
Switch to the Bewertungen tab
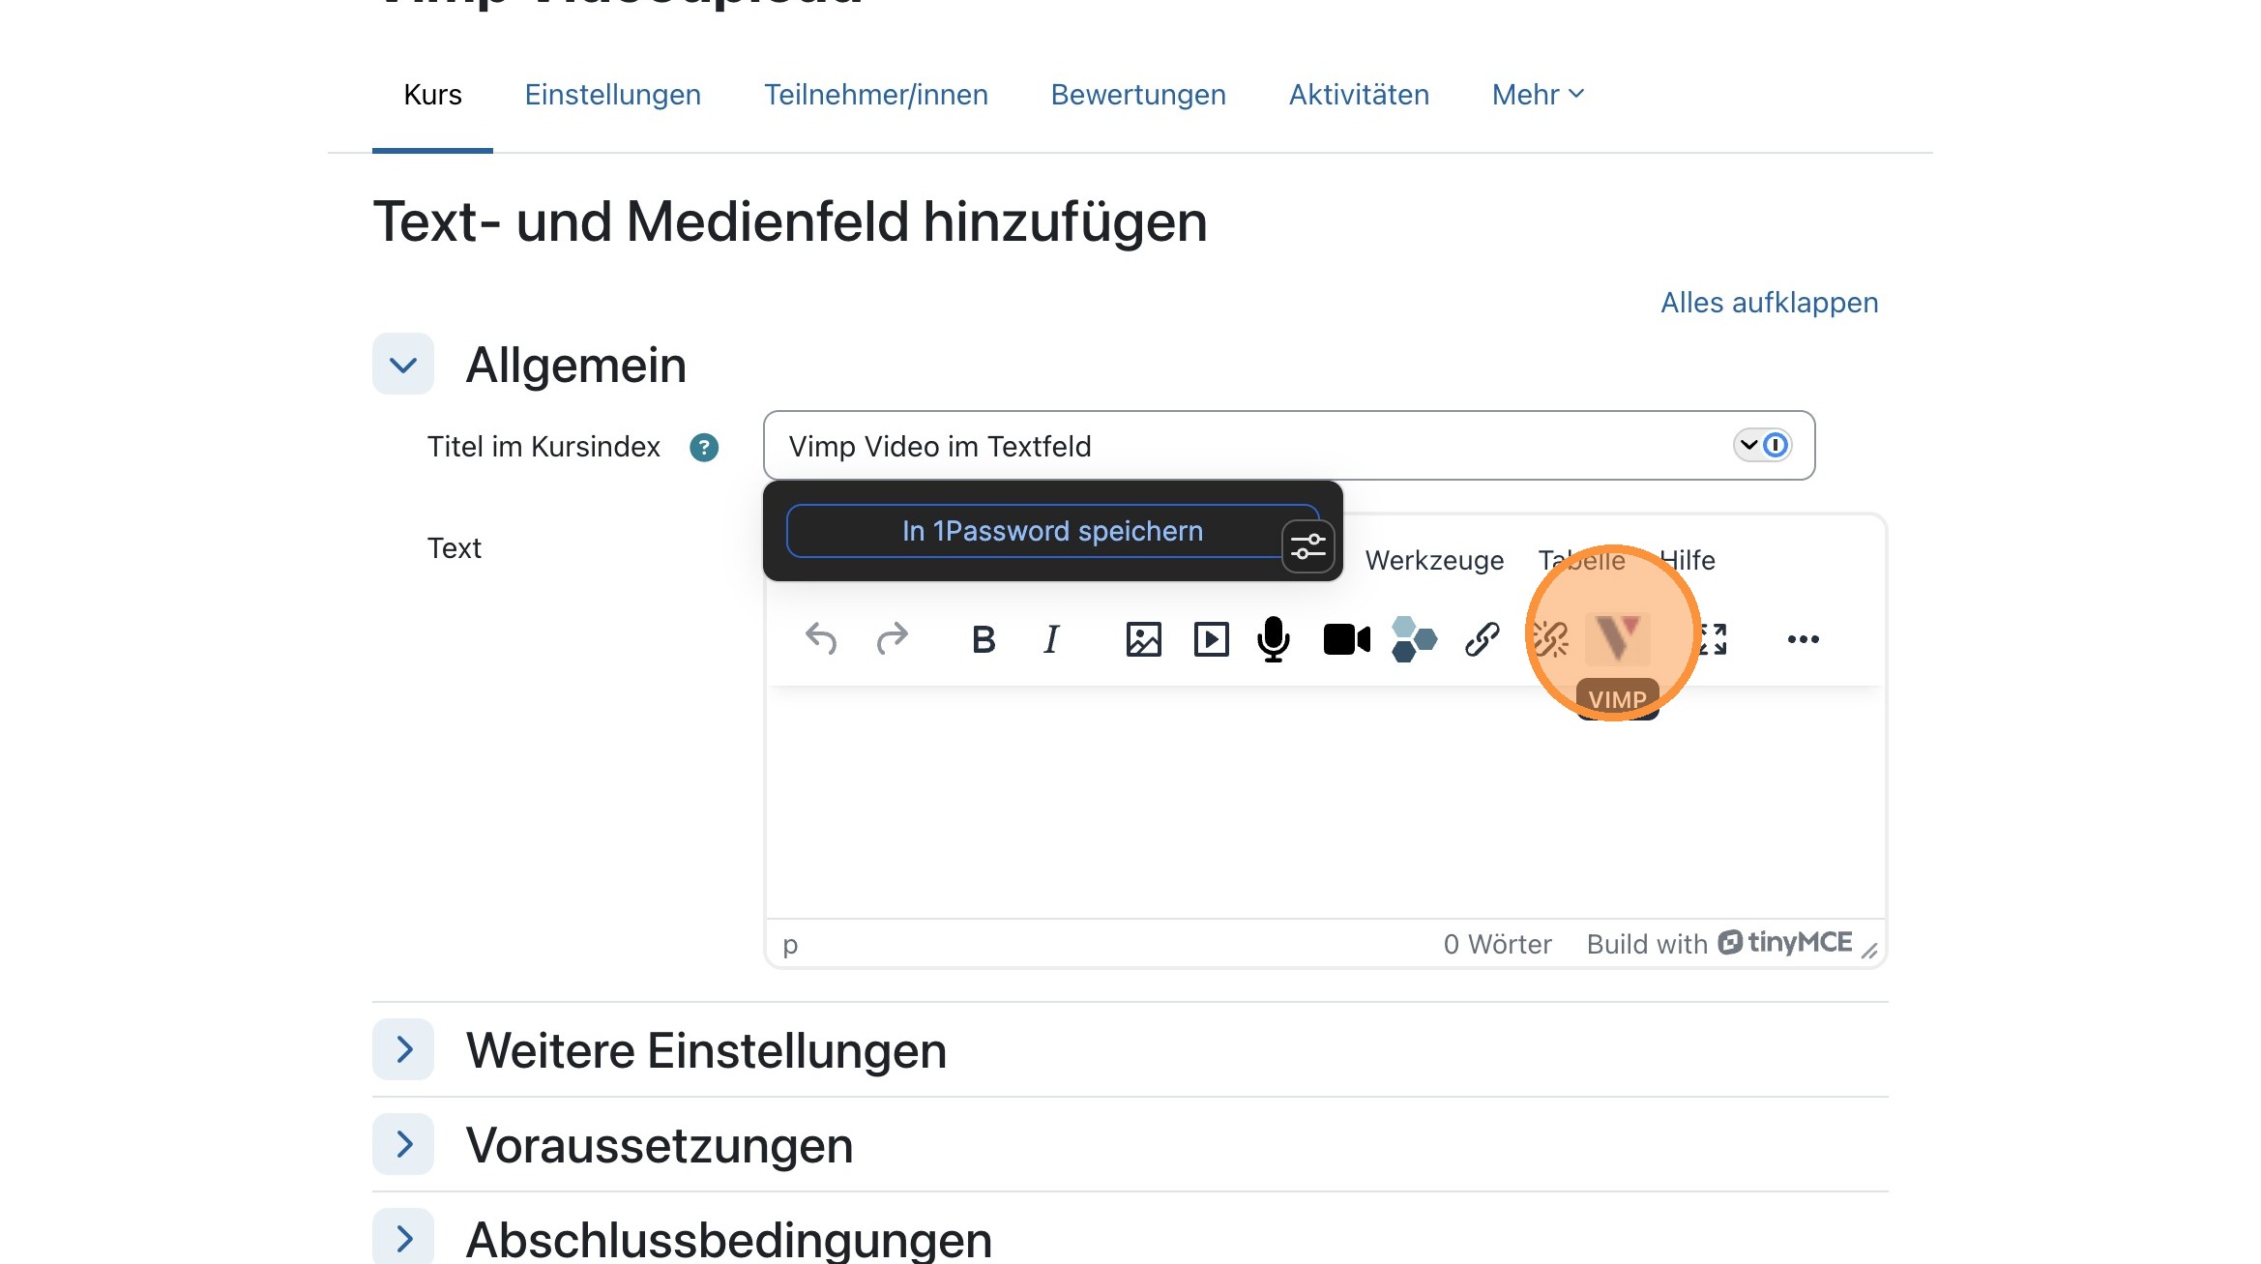click(1138, 94)
